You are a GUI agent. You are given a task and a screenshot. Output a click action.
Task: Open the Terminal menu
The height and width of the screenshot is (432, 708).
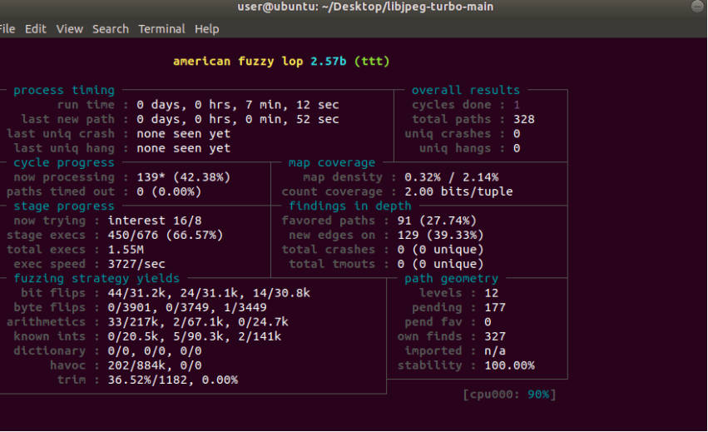click(x=161, y=29)
